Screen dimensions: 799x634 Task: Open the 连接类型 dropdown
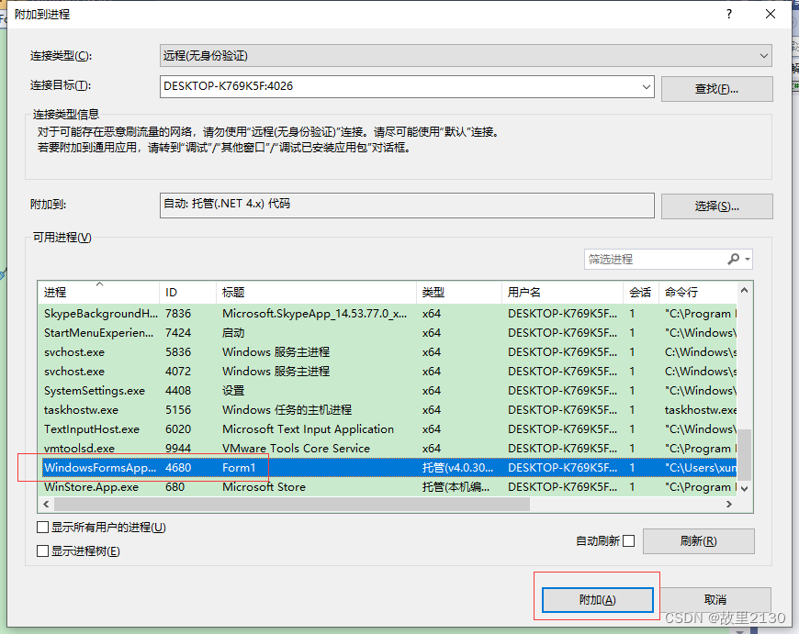click(x=466, y=55)
